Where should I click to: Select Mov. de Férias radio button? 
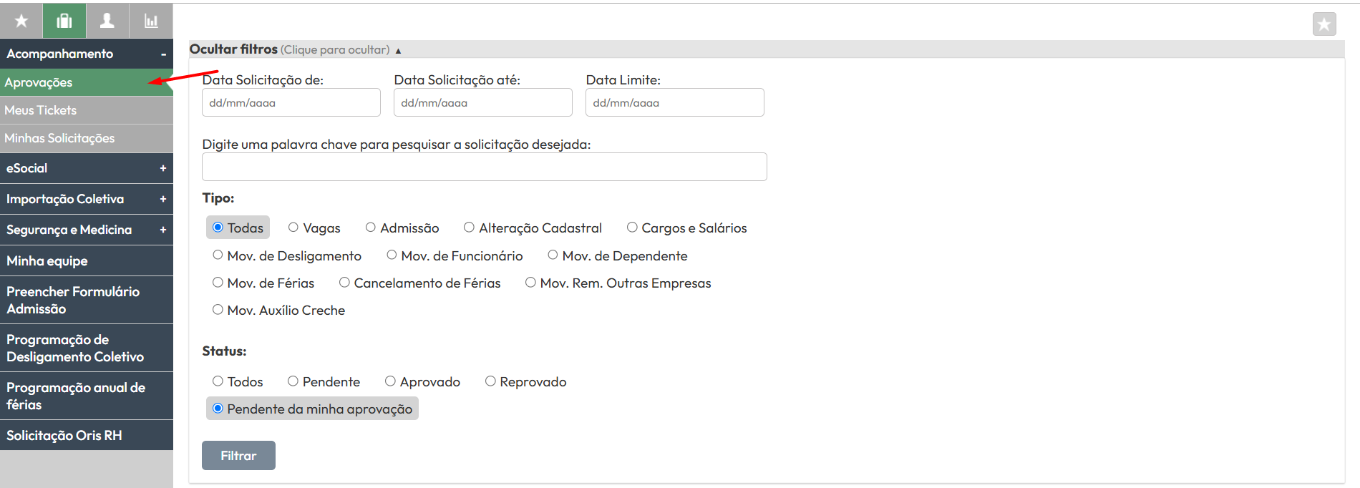tap(218, 283)
